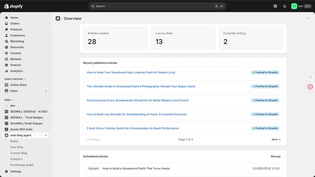Image resolution: width=315 pixels, height=177 pixels.
Task: Click the "Scheduled articles" heading
Action: pos(96,156)
